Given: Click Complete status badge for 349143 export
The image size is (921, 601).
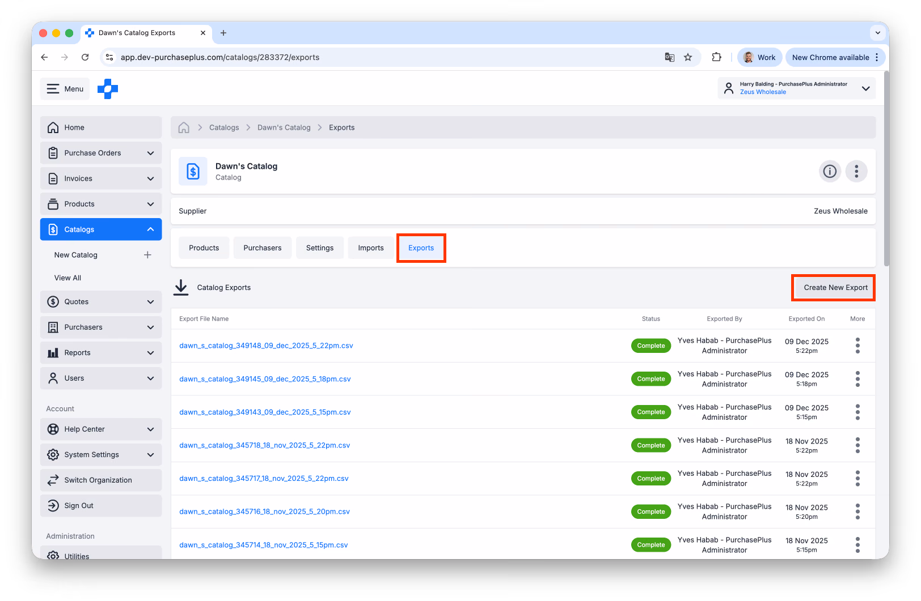Looking at the screenshot, I should pyautogui.click(x=651, y=412).
